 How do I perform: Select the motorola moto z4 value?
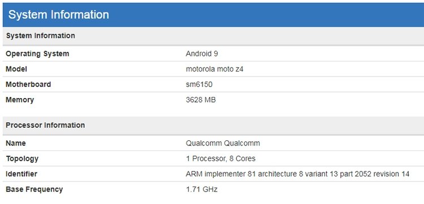click(x=214, y=69)
